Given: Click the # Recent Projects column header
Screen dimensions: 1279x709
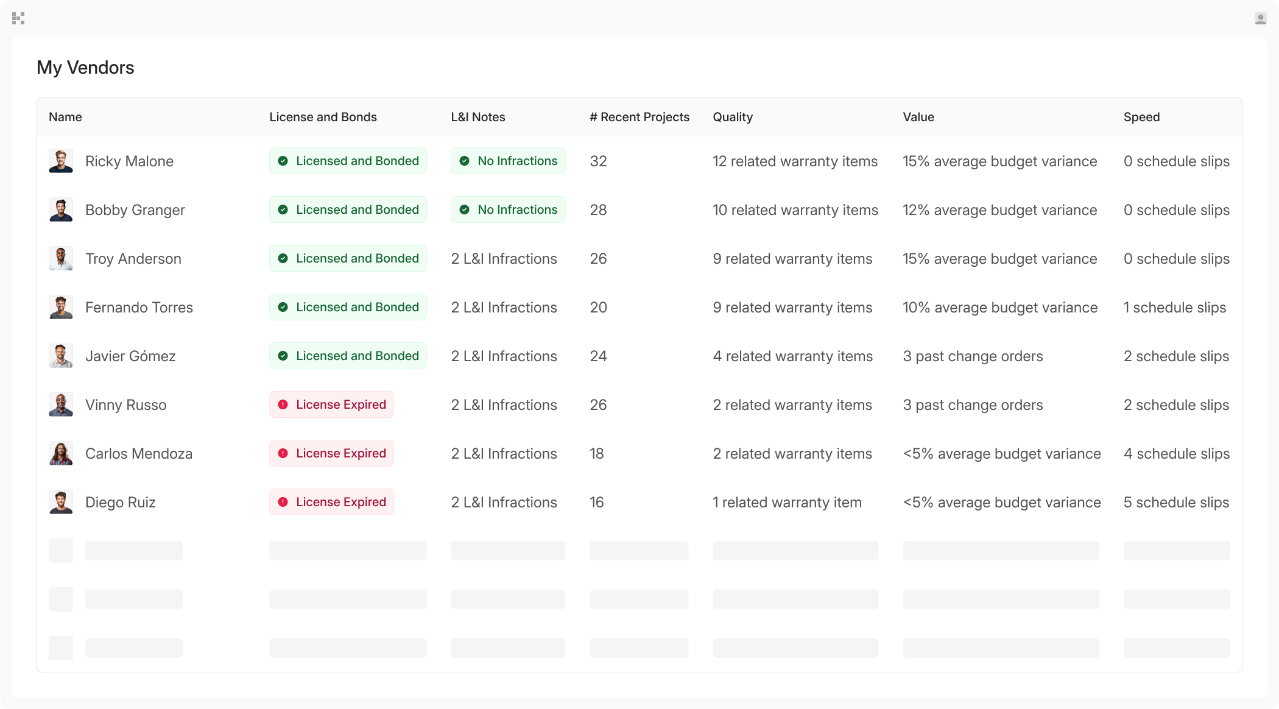Looking at the screenshot, I should coord(639,117).
